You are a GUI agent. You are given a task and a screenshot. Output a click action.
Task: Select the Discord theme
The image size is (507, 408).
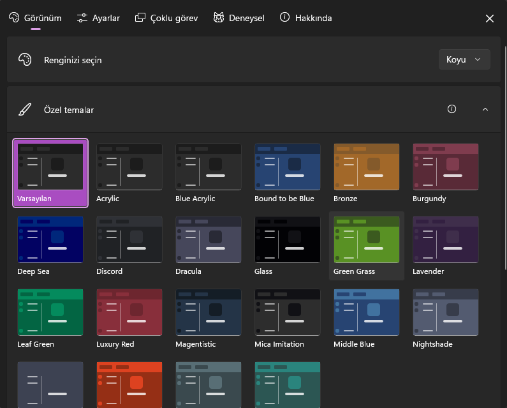tap(129, 246)
